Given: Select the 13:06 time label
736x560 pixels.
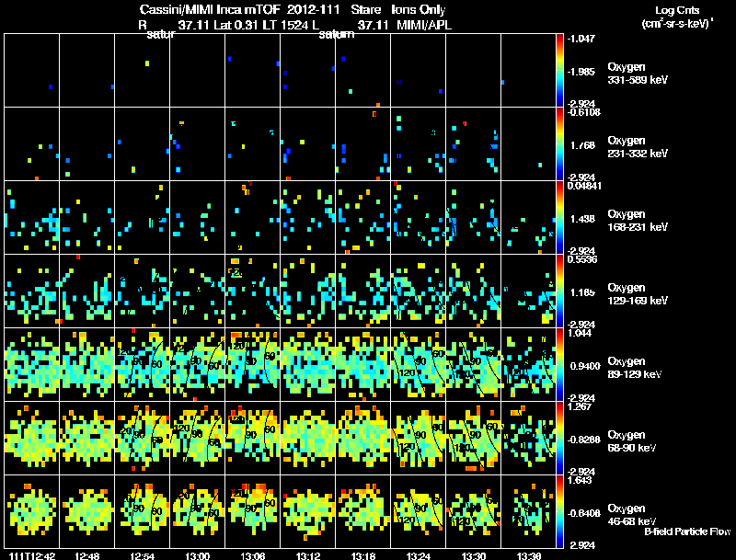Looking at the screenshot, I should pos(252,555).
